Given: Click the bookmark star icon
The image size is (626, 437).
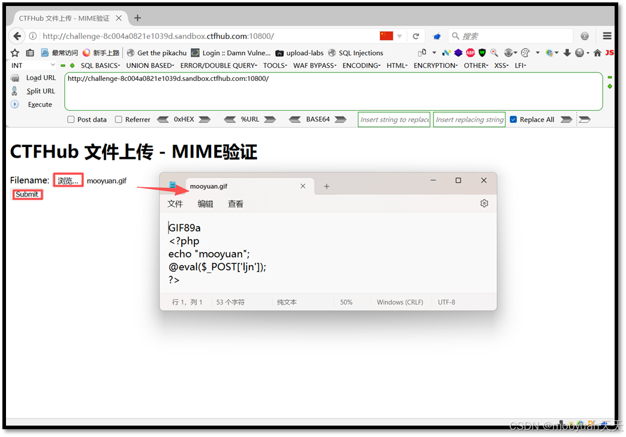Looking at the screenshot, I should (15, 53).
